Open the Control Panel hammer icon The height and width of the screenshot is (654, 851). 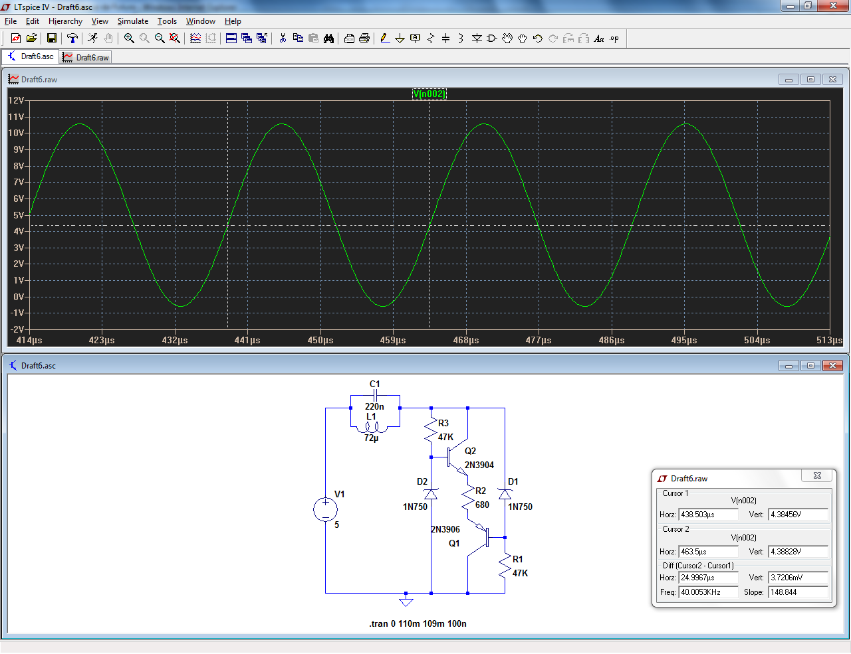point(72,39)
